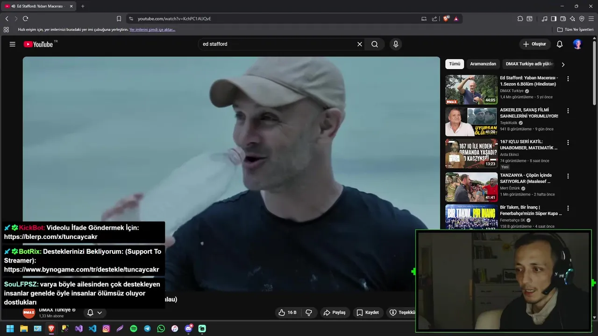Open the DMAX Türkiye channel avatar
The width and height of the screenshot is (598, 336).
[29, 313]
